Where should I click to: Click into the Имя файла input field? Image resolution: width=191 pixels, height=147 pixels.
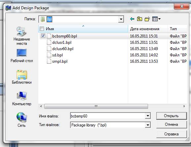coord(108,116)
